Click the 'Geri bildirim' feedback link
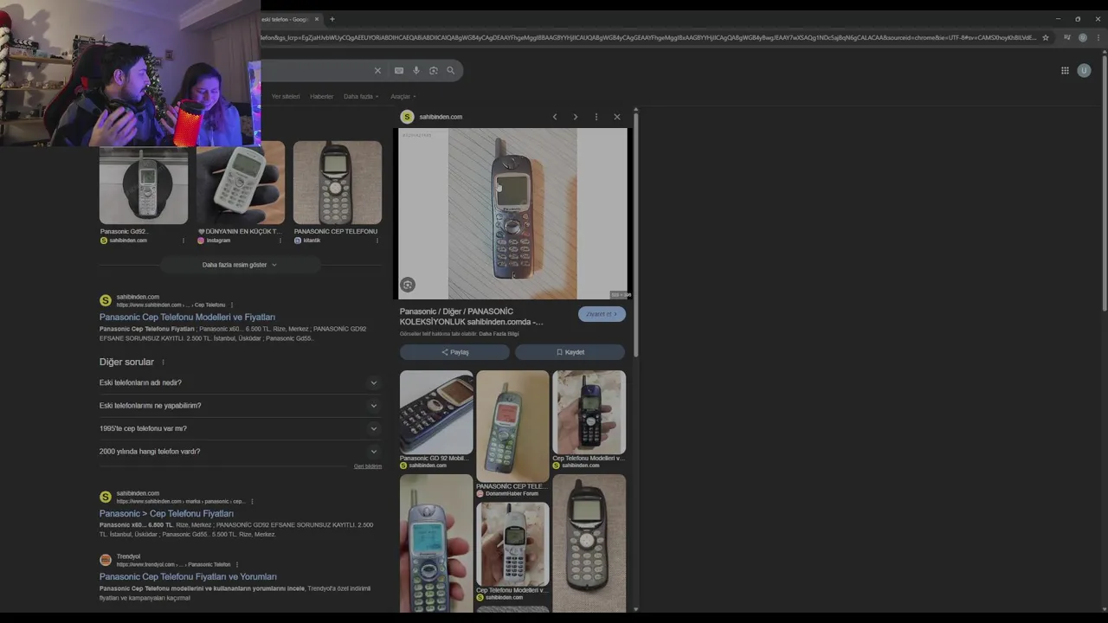The width and height of the screenshot is (1108, 623). coord(368,466)
